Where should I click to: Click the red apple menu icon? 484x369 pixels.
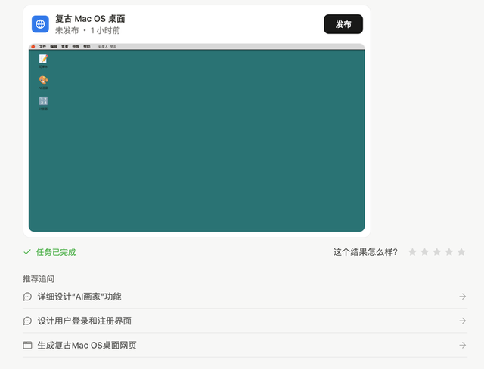point(33,47)
